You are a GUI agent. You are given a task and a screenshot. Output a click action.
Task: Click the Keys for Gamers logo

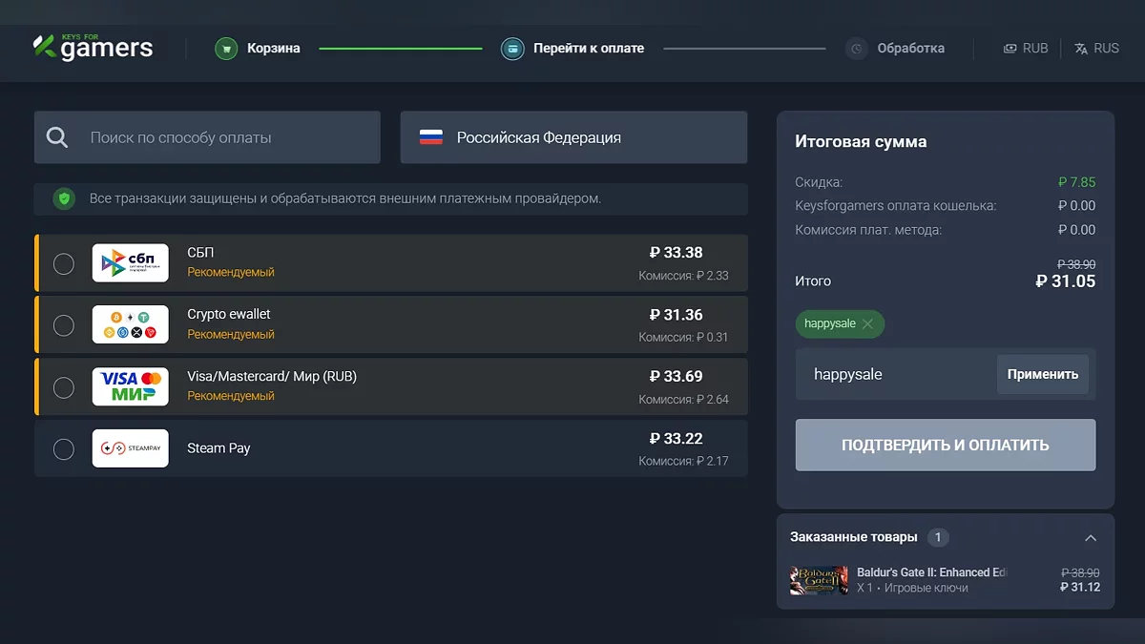coord(93,47)
